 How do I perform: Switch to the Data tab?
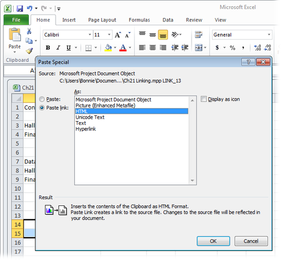(x=168, y=20)
